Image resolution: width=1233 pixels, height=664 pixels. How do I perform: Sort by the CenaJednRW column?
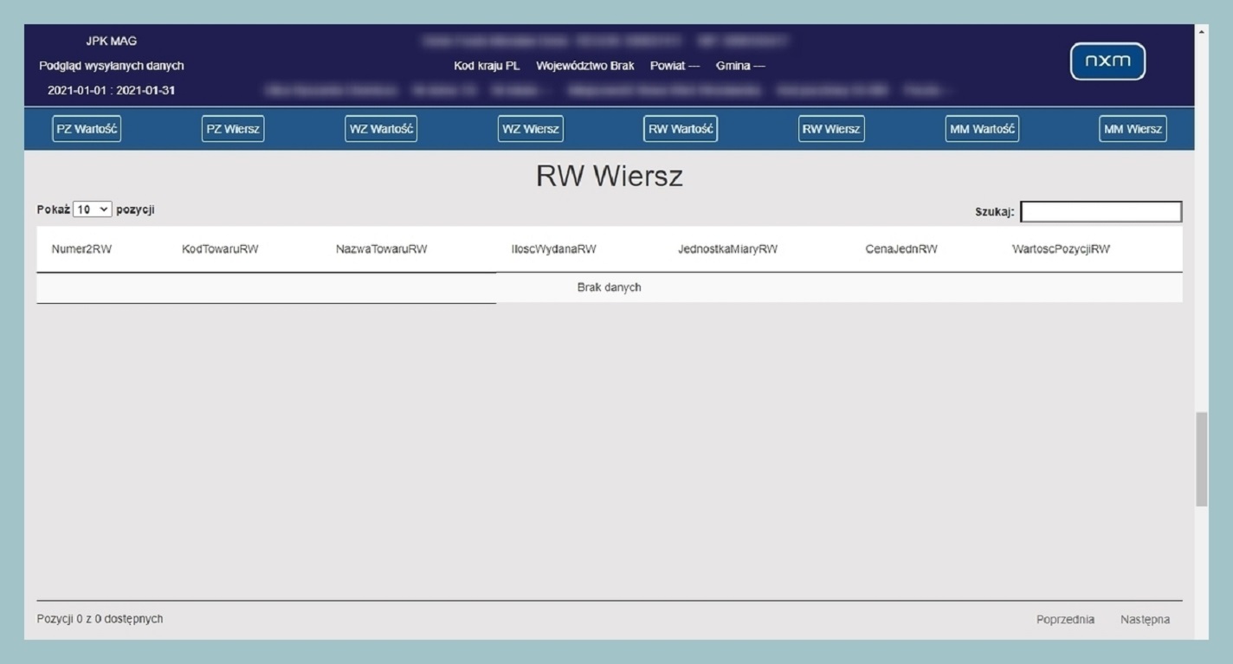point(901,248)
